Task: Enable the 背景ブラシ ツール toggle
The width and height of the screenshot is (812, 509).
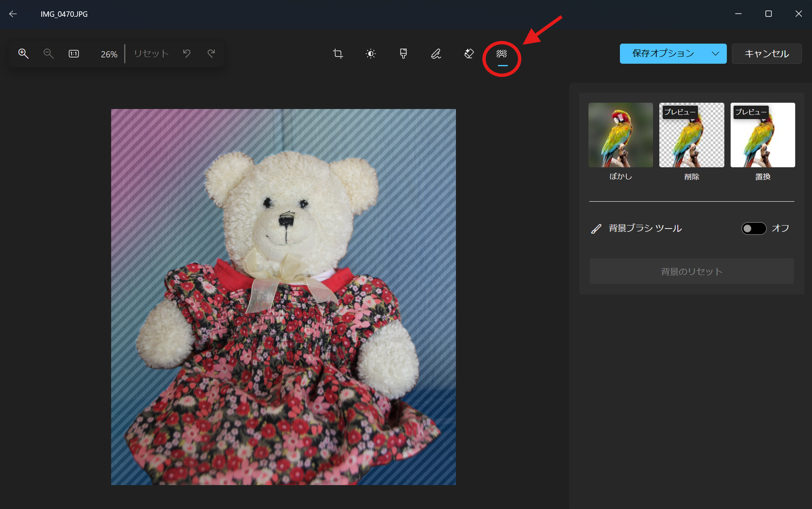Action: 753,229
